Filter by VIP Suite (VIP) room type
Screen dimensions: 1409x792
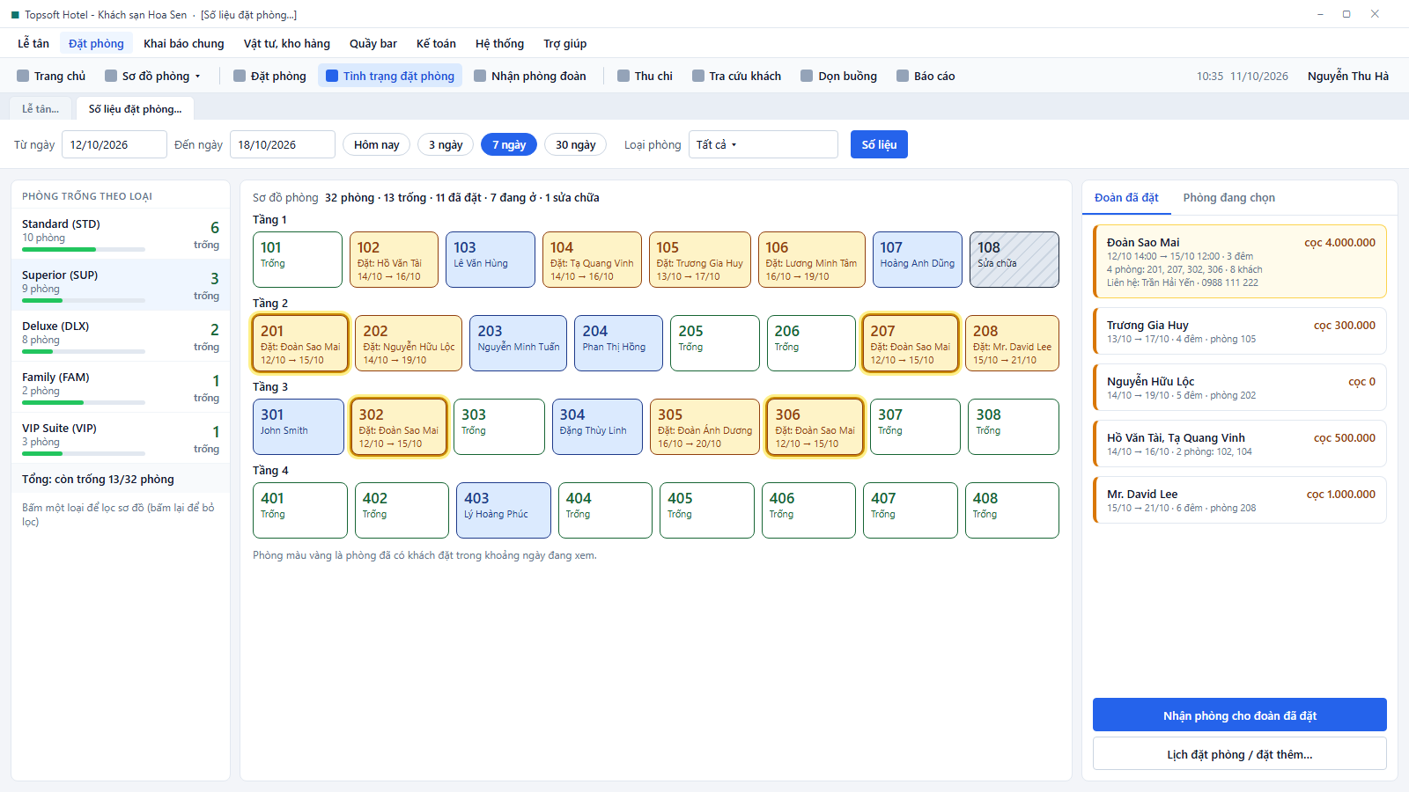[x=121, y=438]
